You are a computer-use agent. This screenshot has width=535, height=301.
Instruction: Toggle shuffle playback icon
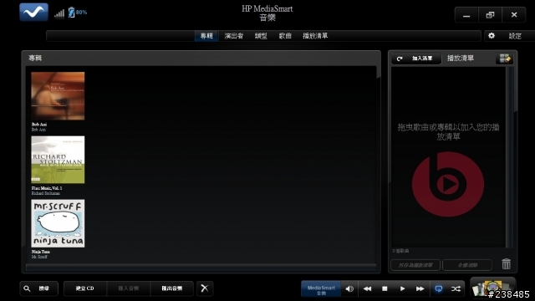click(456, 289)
